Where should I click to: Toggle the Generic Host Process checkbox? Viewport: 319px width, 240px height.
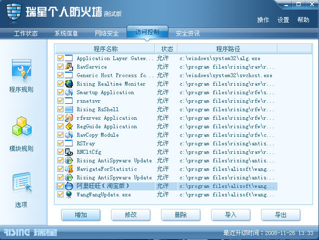click(x=60, y=75)
